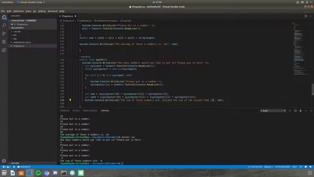Open the Source Control view

coord(4,33)
